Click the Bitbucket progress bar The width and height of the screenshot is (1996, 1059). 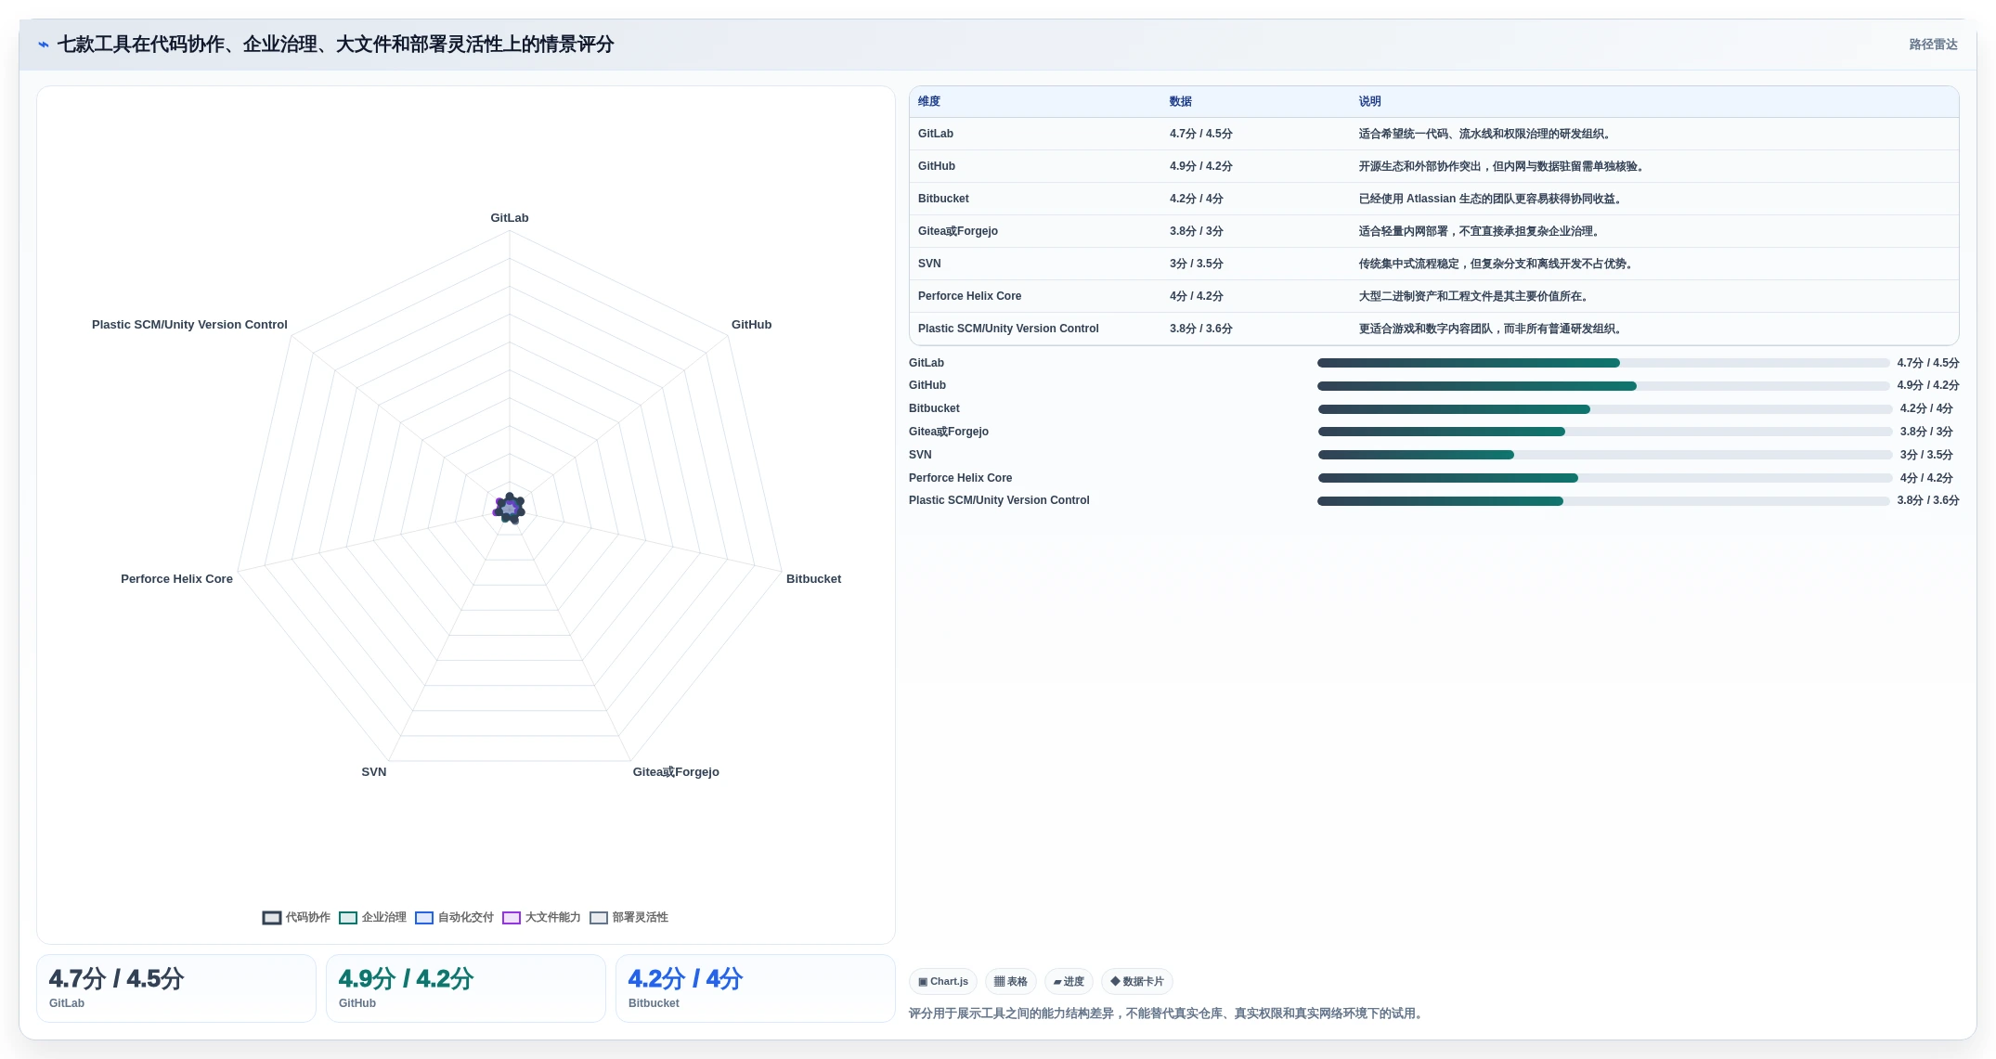click(1605, 409)
